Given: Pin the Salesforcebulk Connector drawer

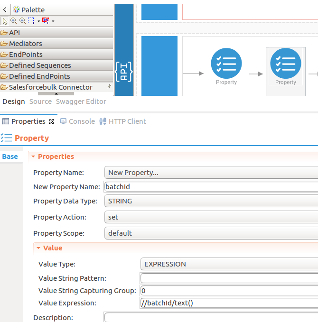Looking at the screenshot, I should pos(109,86).
